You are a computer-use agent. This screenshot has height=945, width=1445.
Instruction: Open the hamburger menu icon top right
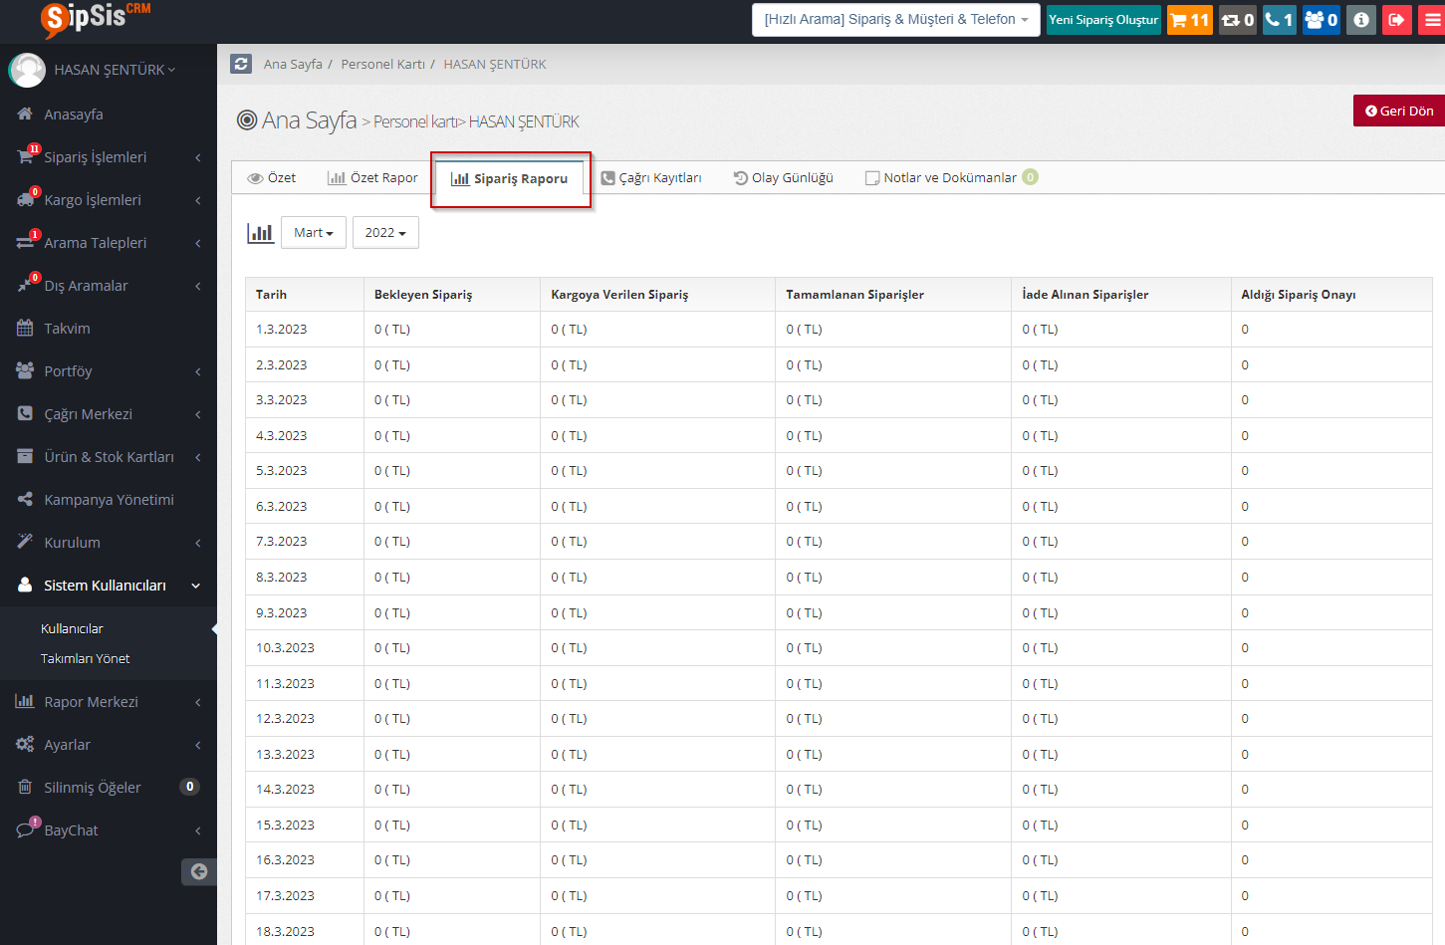[x=1432, y=20]
